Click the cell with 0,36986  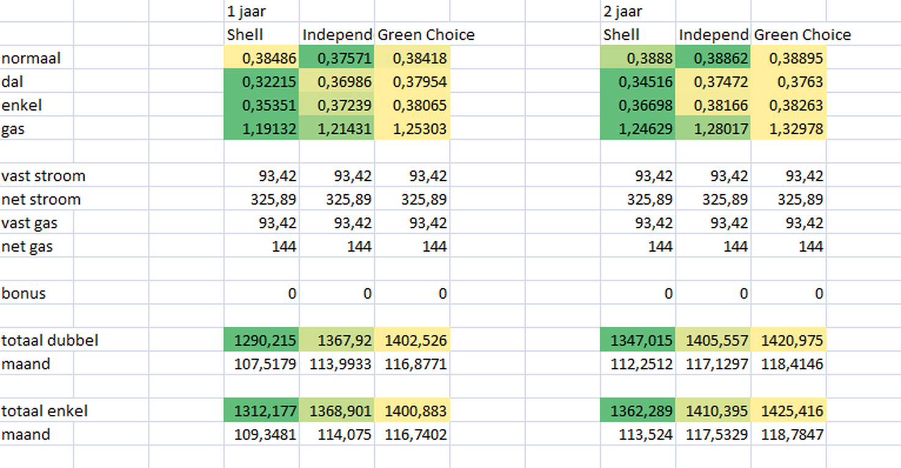point(337,81)
